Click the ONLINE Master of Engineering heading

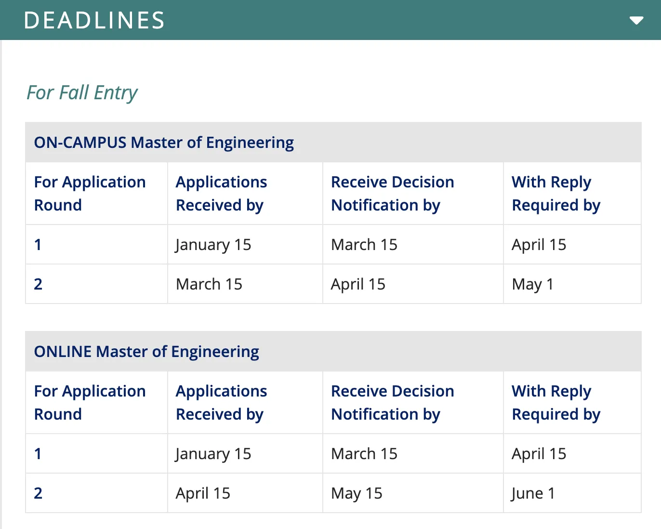[x=146, y=352]
